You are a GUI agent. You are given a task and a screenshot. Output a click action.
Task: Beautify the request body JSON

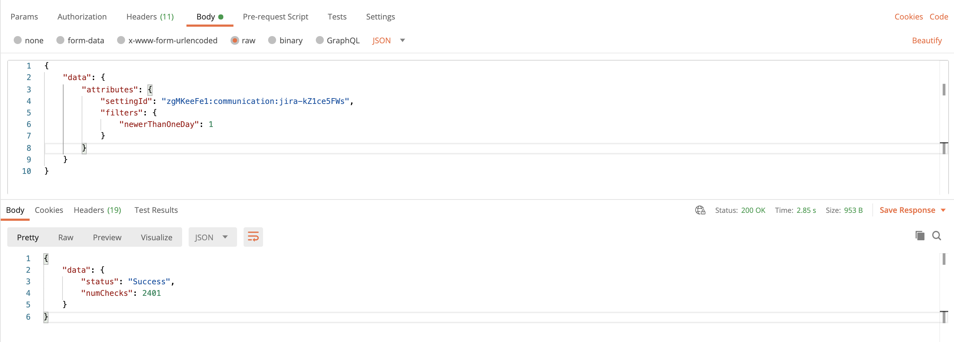pyautogui.click(x=927, y=40)
